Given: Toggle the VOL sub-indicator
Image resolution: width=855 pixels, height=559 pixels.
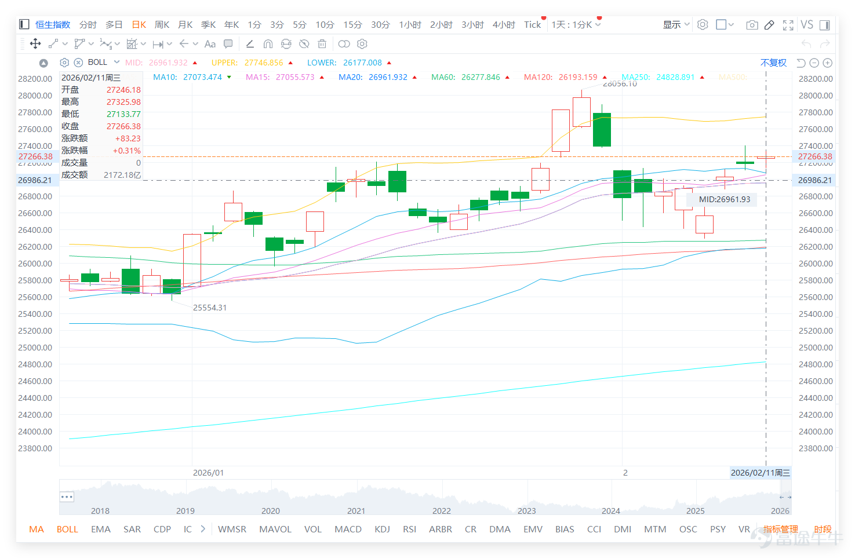Looking at the screenshot, I should (x=313, y=529).
